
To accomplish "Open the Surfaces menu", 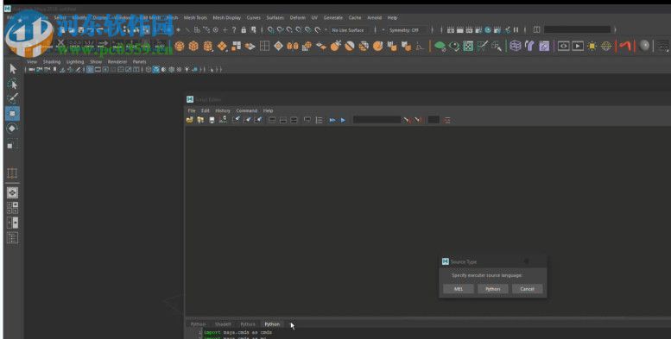I will pyautogui.click(x=275, y=17).
